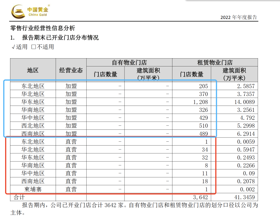Click the 14.0089 building area cell

(244, 102)
